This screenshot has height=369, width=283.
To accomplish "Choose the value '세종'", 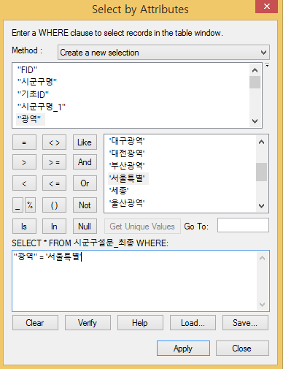I will (119, 191).
